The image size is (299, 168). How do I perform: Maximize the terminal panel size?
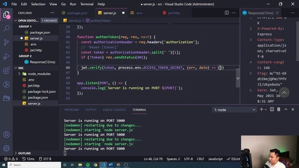286,109
